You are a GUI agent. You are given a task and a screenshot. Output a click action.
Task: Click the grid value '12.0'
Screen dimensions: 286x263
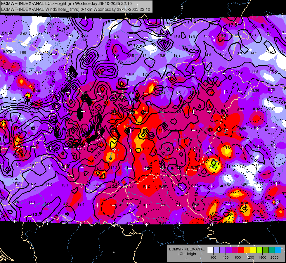point(211,167)
